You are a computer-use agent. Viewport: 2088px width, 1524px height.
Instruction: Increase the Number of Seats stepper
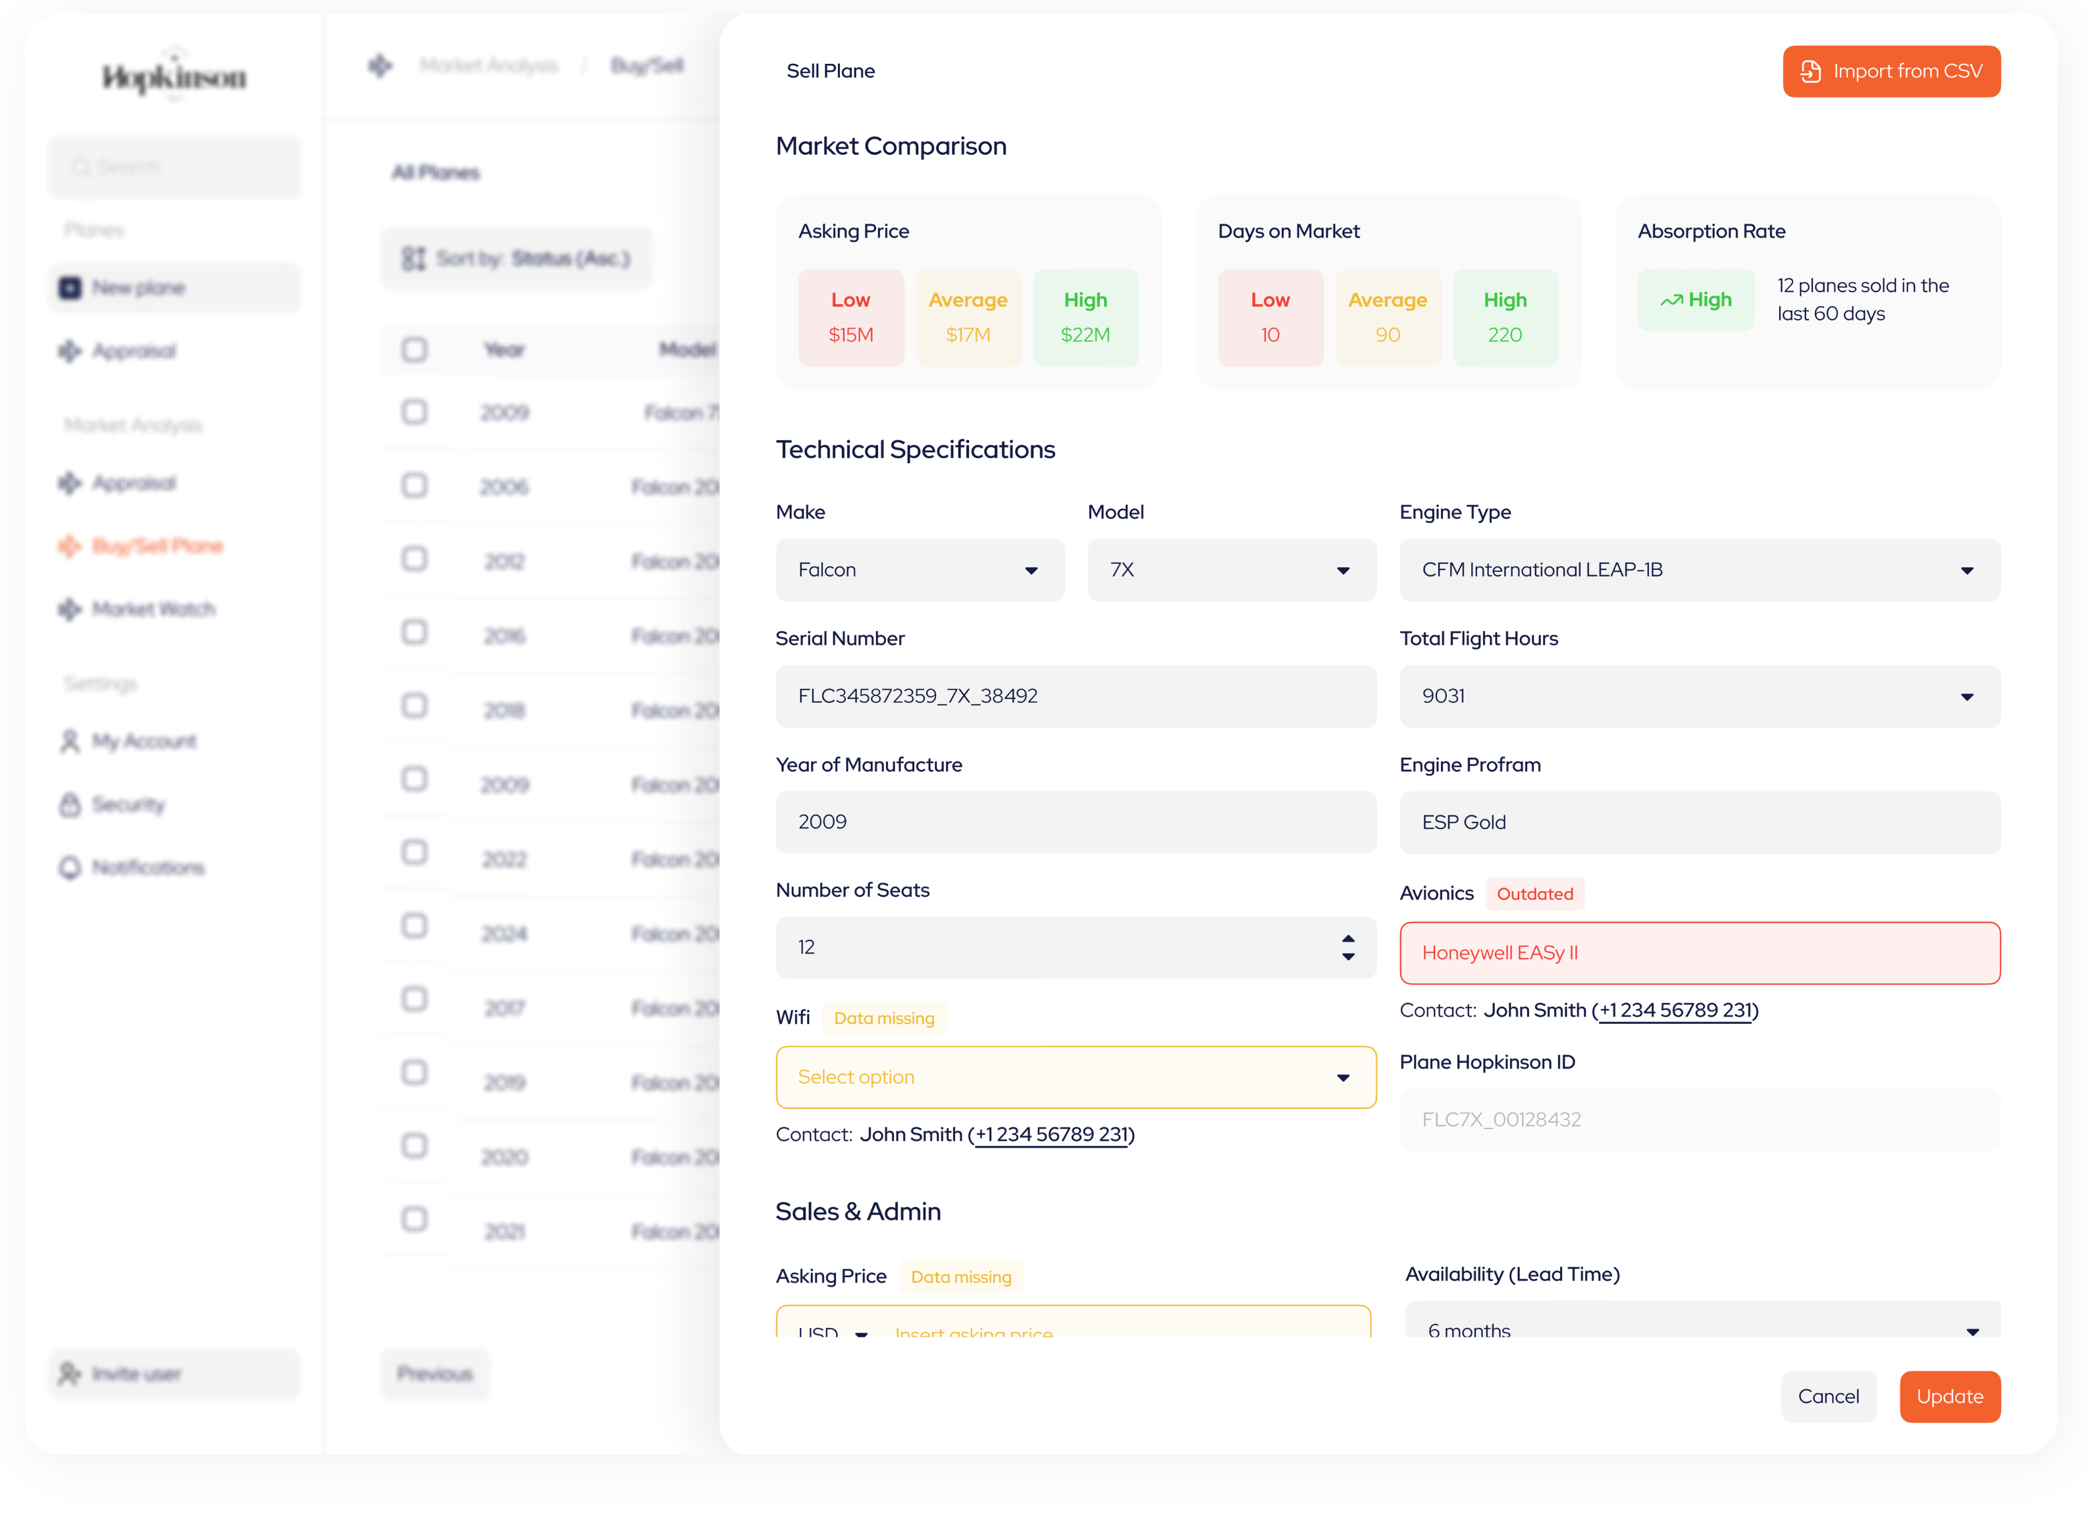click(1348, 938)
